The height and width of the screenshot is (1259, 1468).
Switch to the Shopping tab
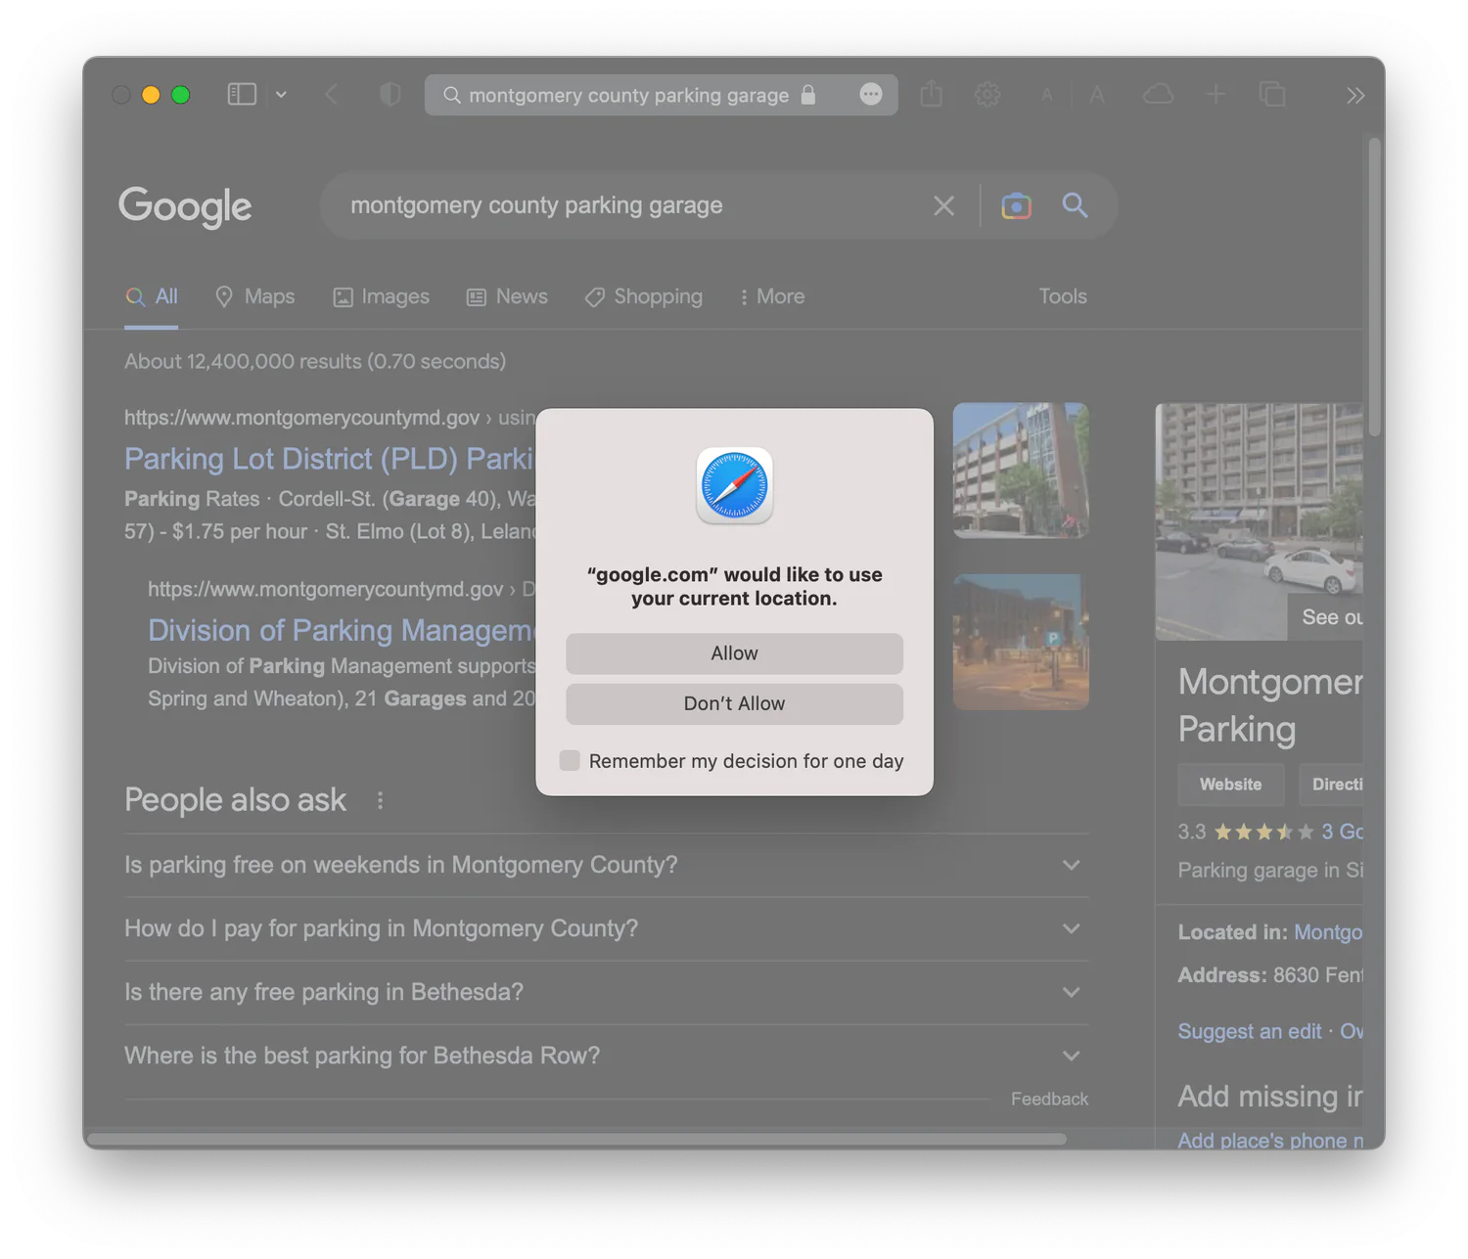[643, 296]
